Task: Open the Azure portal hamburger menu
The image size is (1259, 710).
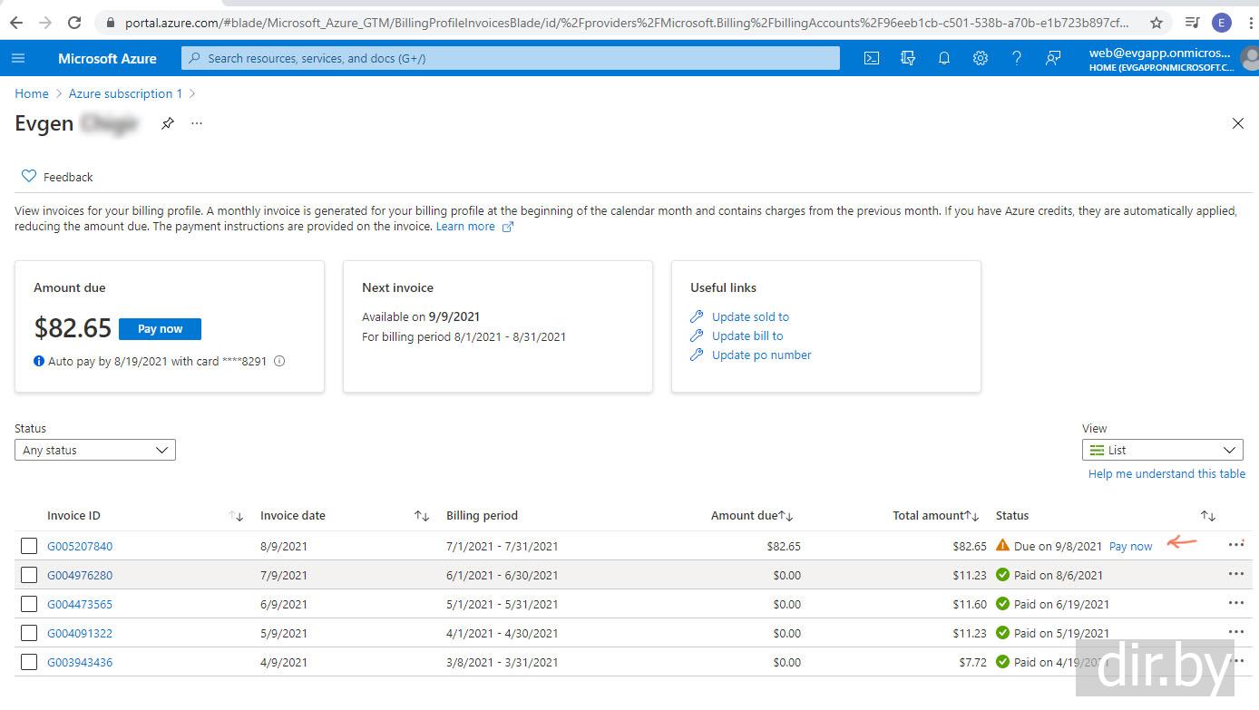Action: point(18,58)
